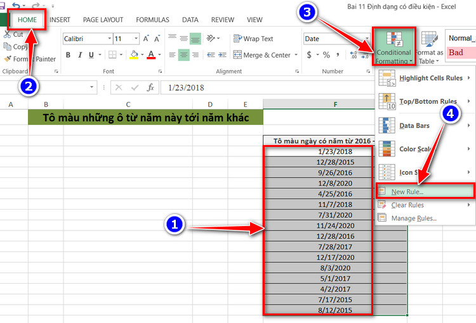Screen dimensions: 476x323
Task: Open Highlight Cells Rules submenu
Action: [x=425, y=78]
